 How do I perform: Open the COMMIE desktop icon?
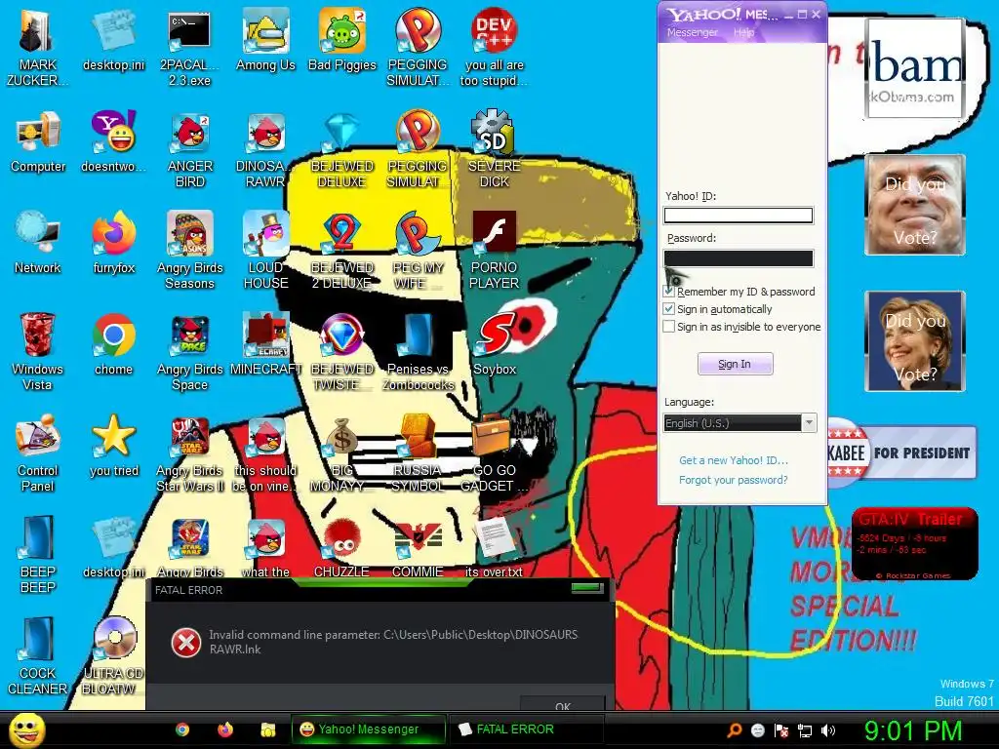[x=418, y=548]
